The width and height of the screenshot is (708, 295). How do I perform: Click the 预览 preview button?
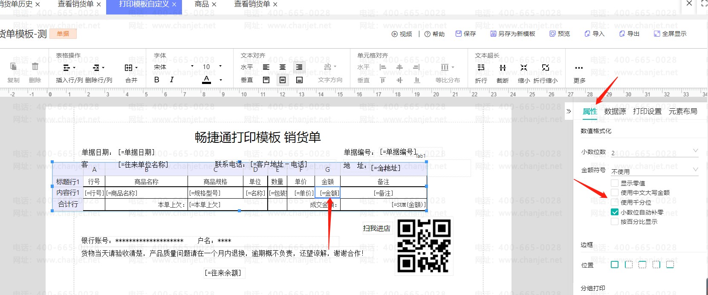click(560, 34)
